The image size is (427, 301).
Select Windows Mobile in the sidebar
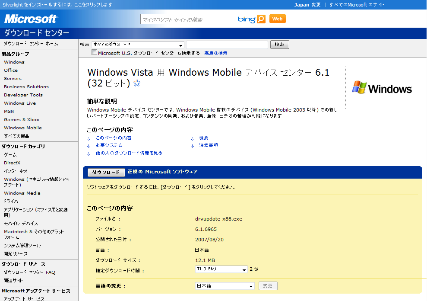click(x=23, y=128)
